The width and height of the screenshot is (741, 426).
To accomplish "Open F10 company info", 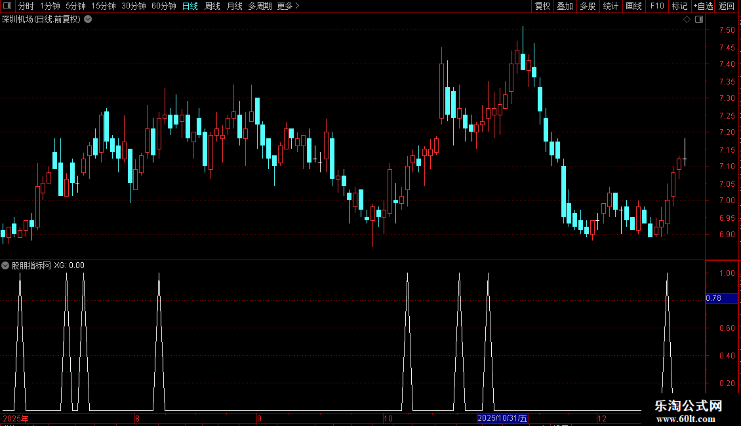I will coord(657,6).
